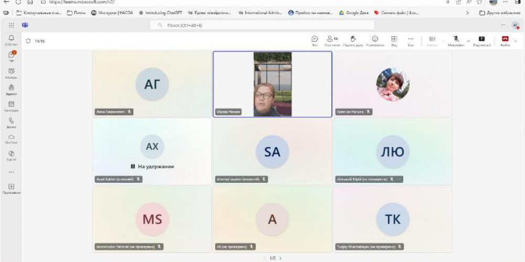
Task: Click the Teams logo in header
Action: point(25,25)
